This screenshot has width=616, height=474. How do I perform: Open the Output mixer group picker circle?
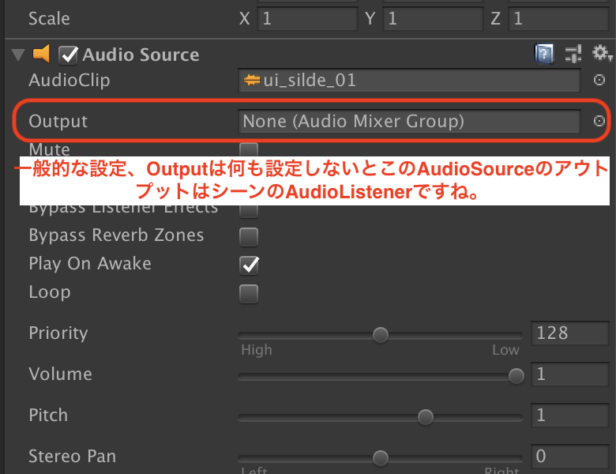pyautogui.click(x=599, y=121)
